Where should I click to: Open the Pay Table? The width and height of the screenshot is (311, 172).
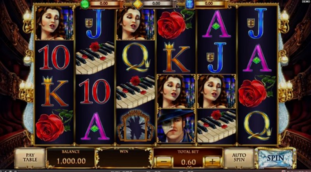30,158
